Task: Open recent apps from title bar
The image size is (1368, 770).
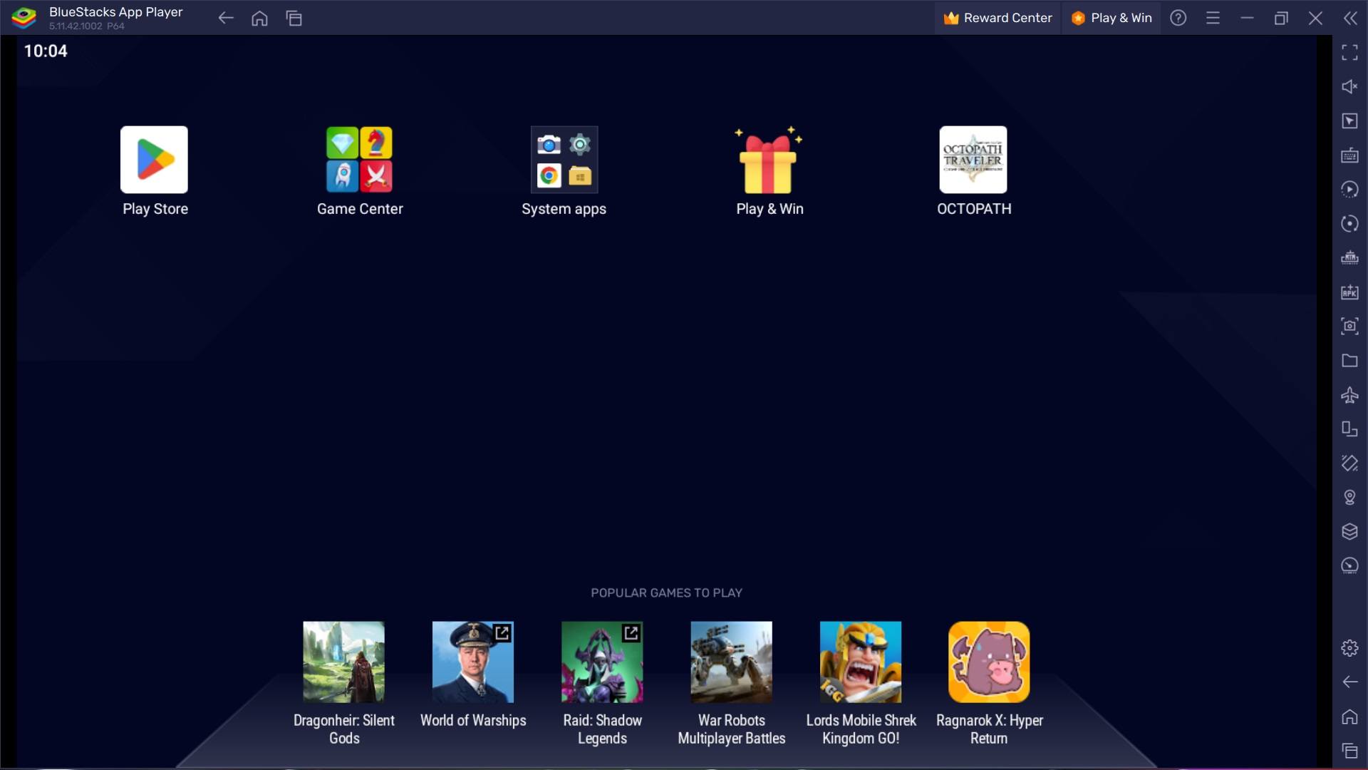Action: [294, 18]
